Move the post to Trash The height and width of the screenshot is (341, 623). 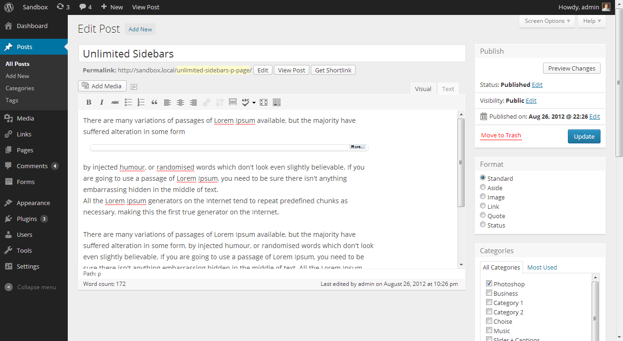[x=501, y=135]
